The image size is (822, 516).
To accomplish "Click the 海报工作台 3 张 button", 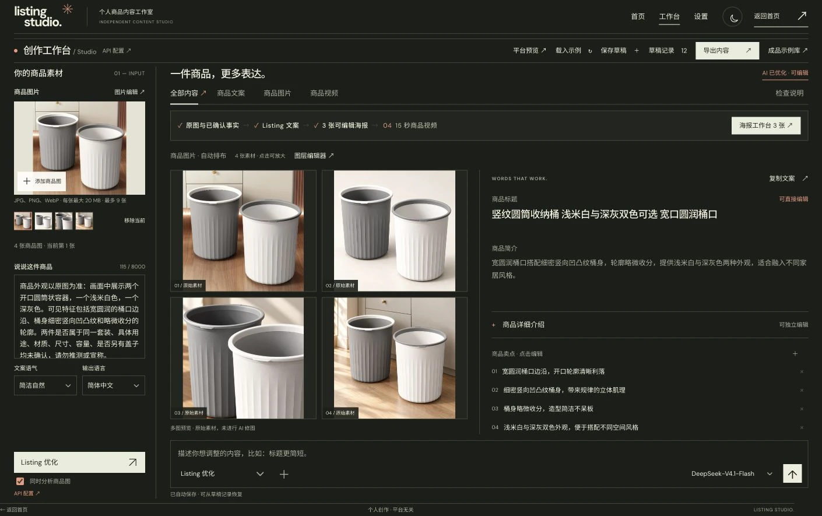I will click(x=766, y=125).
